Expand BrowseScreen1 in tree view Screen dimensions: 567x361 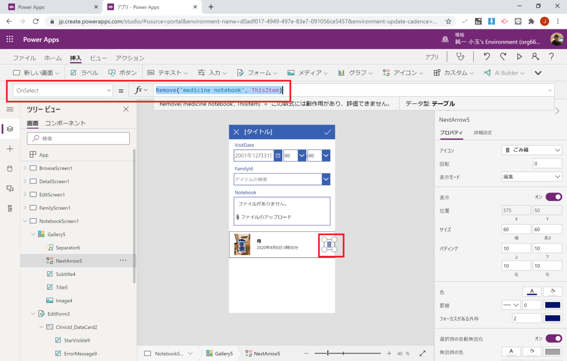click(x=25, y=168)
